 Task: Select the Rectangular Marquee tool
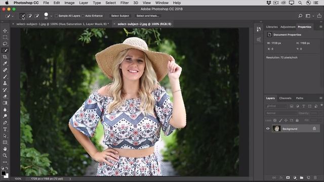click(x=5, y=37)
